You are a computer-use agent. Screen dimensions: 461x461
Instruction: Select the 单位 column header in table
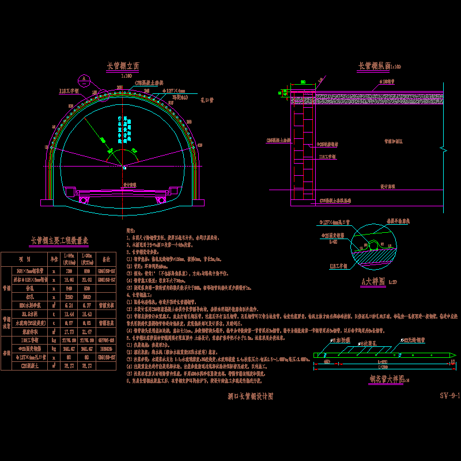54,259
